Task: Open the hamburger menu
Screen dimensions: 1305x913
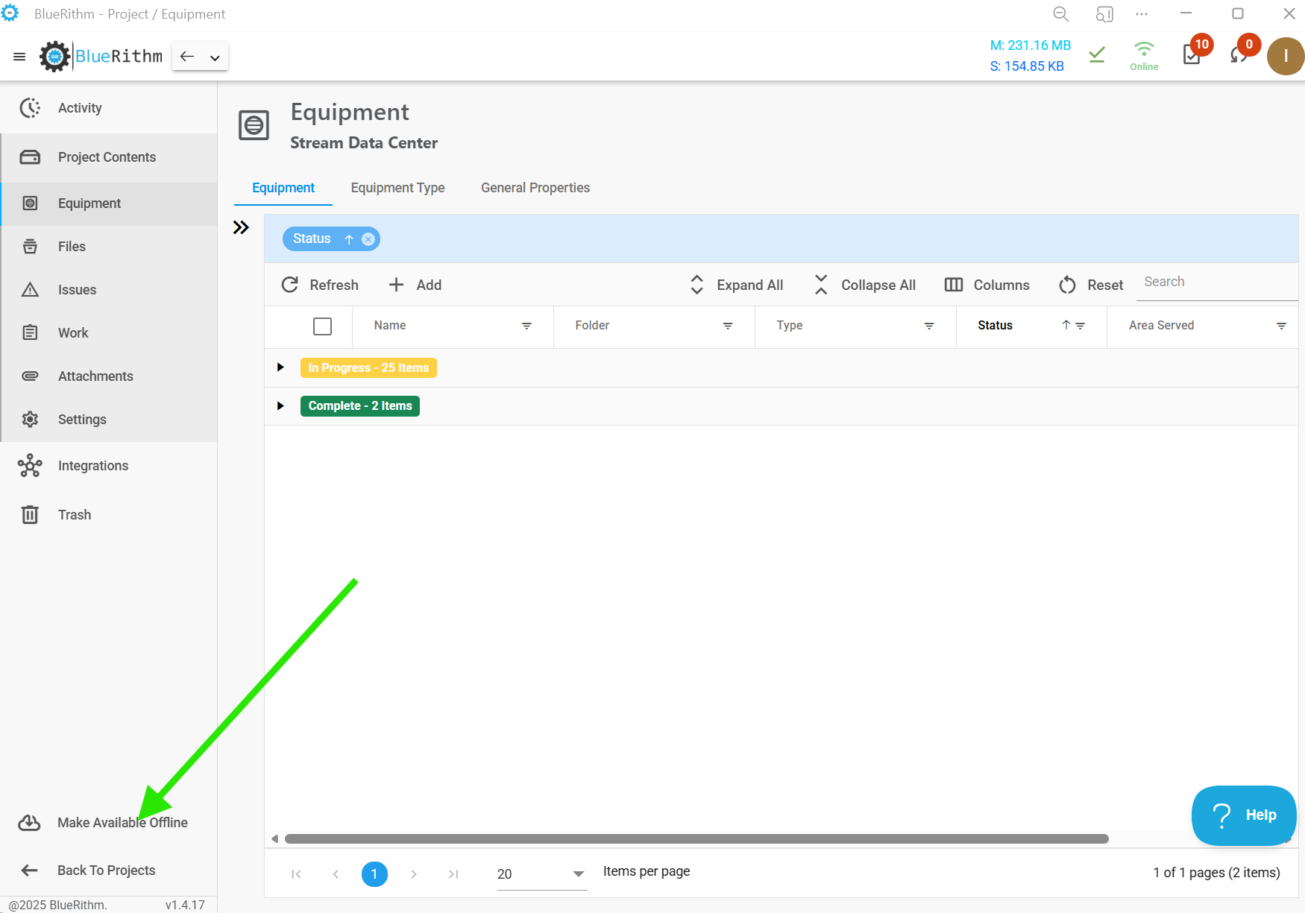Action: pyautogui.click(x=19, y=57)
